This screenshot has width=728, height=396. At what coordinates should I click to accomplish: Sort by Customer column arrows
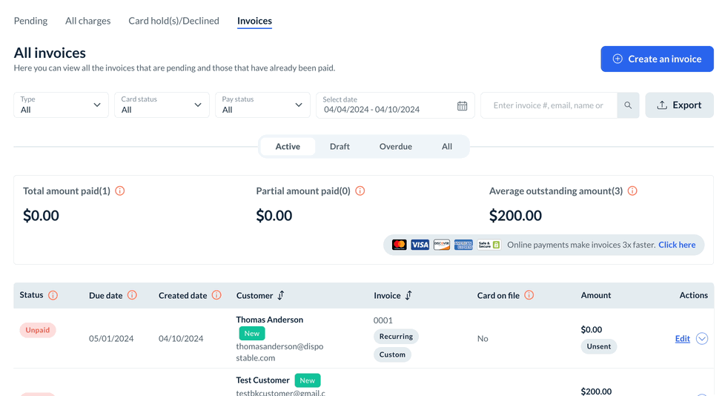pos(281,295)
